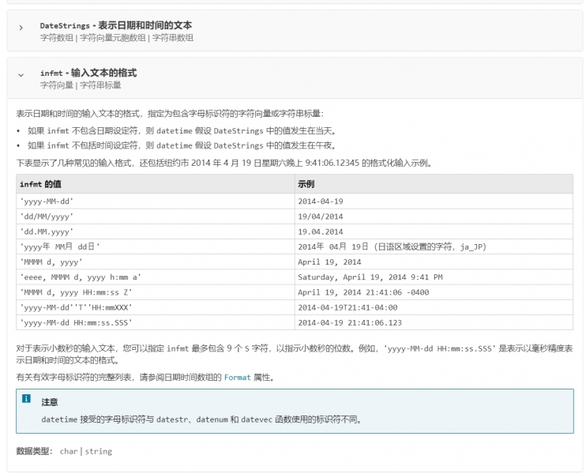Viewport: 586px width, 474px height.
Task: Expand the DateStrings section chevron
Action: pos(21,28)
